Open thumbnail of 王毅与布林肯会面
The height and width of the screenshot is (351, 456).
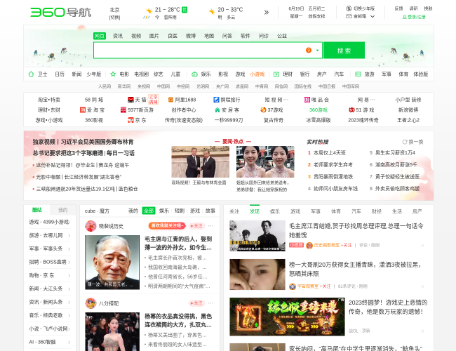tap(201, 162)
